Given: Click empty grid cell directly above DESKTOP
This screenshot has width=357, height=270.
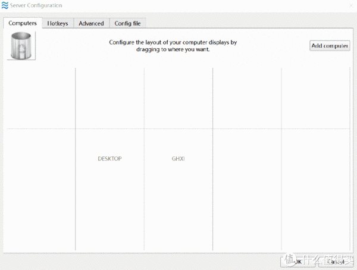Looking at the screenshot, I should [x=109, y=98].
